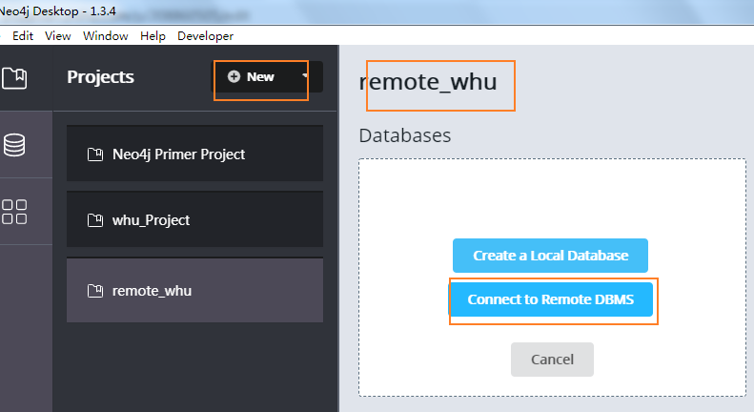Click Create a Local Database button

550,256
